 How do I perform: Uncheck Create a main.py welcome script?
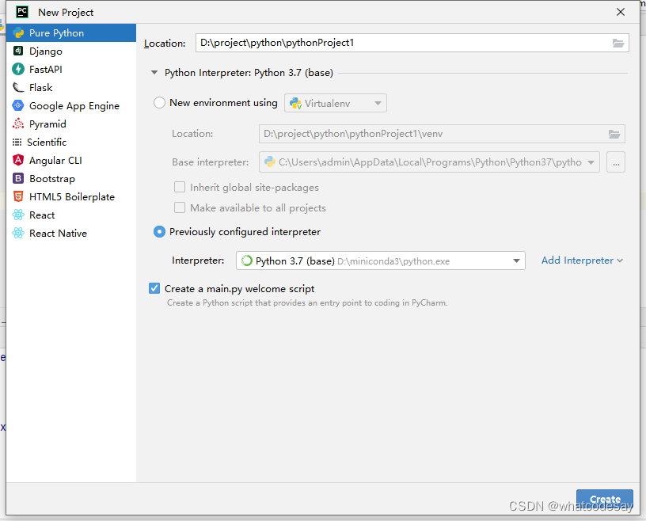pos(154,288)
